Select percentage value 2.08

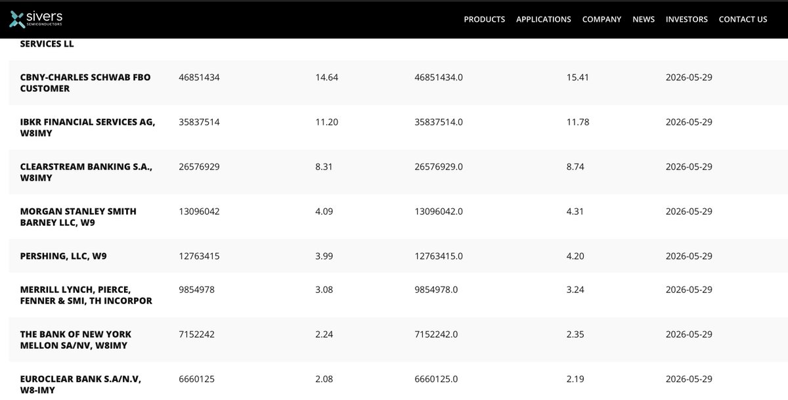tap(324, 379)
